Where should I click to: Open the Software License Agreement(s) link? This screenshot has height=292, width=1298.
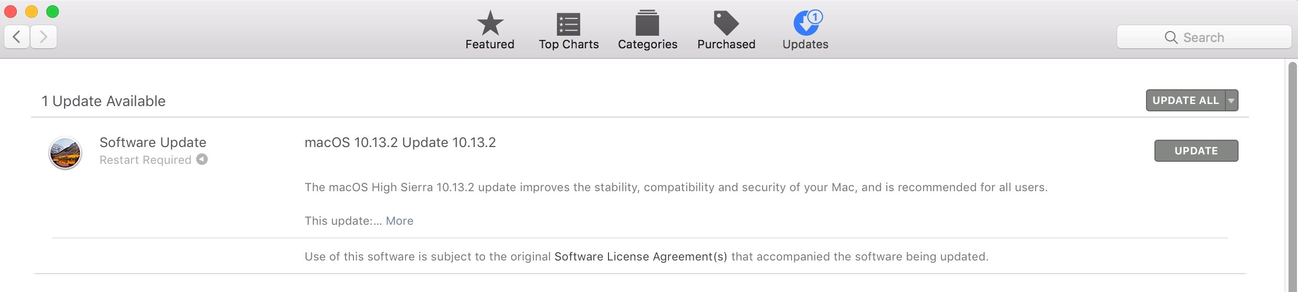click(x=641, y=256)
